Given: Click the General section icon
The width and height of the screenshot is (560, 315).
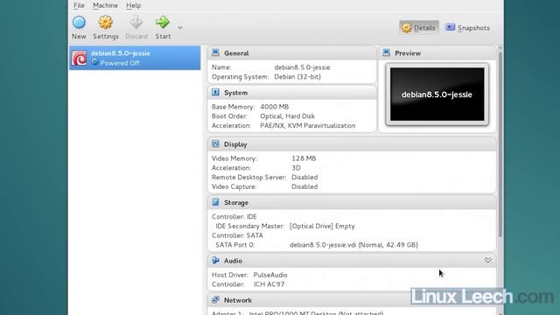Looking at the screenshot, I should point(215,52).
